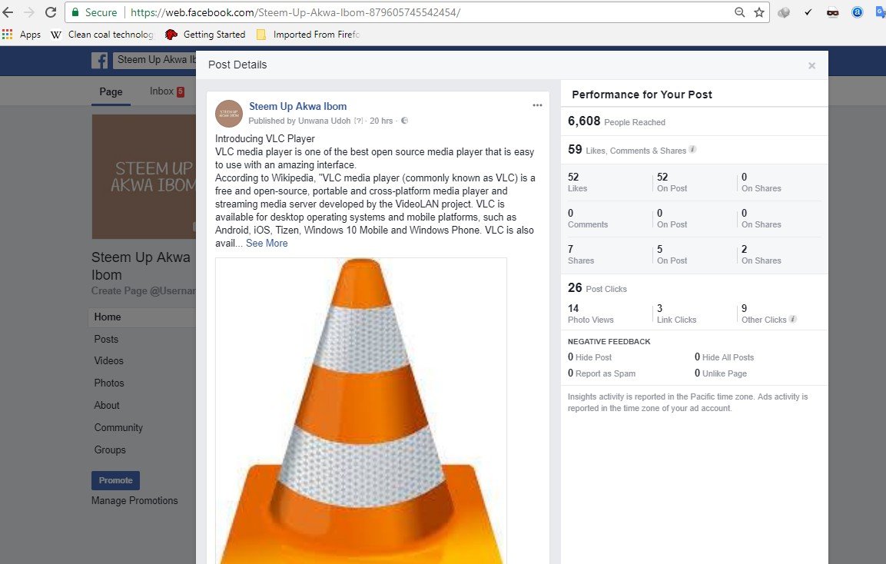Click the Steem Up Akwa Ibom search box
The width and height of the screenshot is (886, 564).
point(154,60)
